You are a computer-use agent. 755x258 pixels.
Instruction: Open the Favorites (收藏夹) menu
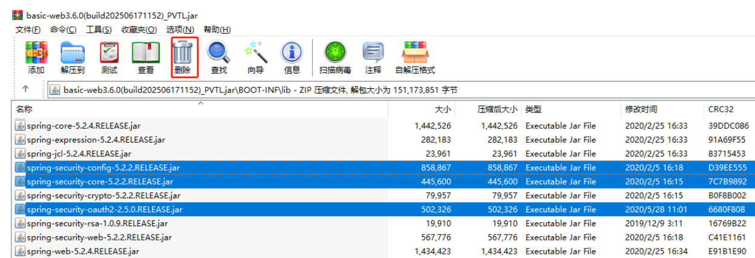click(x=139, y=30)
